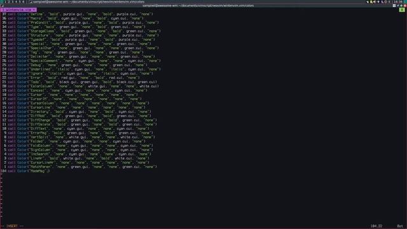Screen dimensions: 407x229
Task: Place cursor on the "Structure" Color line
Action: pos(83,36)
